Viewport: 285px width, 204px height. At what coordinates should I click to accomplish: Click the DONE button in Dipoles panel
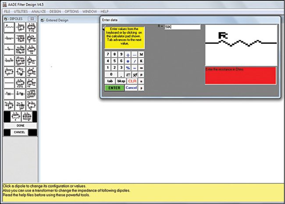[20, 125]
